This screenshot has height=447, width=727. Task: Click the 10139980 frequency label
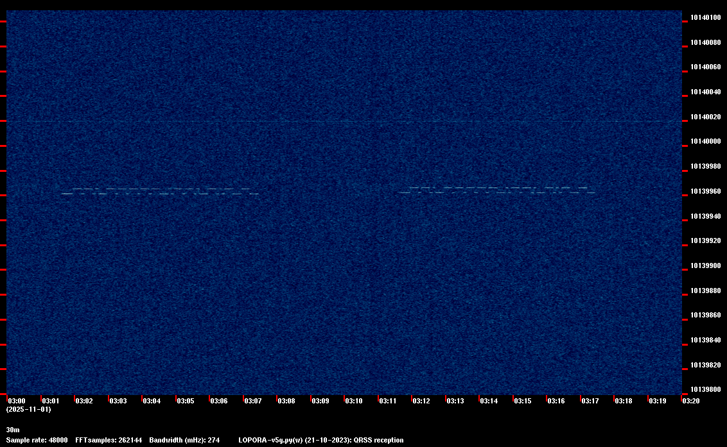click(x=706, y=166)
